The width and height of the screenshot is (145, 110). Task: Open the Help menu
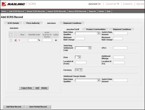pyautogui.click(x=109, y=11)
